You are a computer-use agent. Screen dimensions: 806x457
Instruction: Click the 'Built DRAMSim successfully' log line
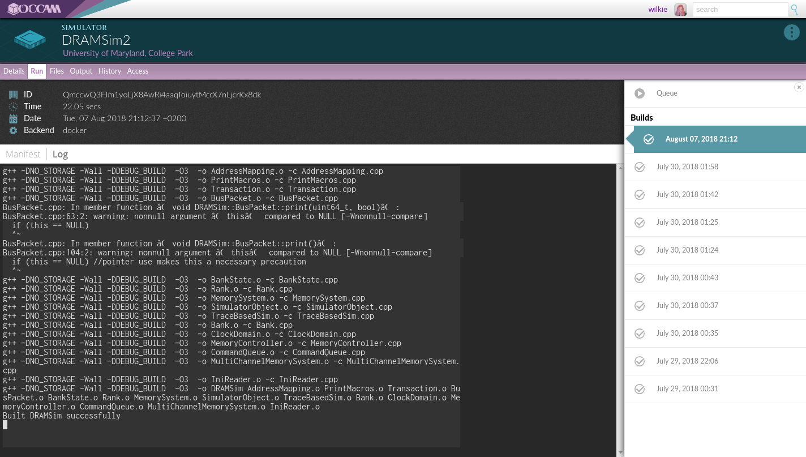(62, 416)
